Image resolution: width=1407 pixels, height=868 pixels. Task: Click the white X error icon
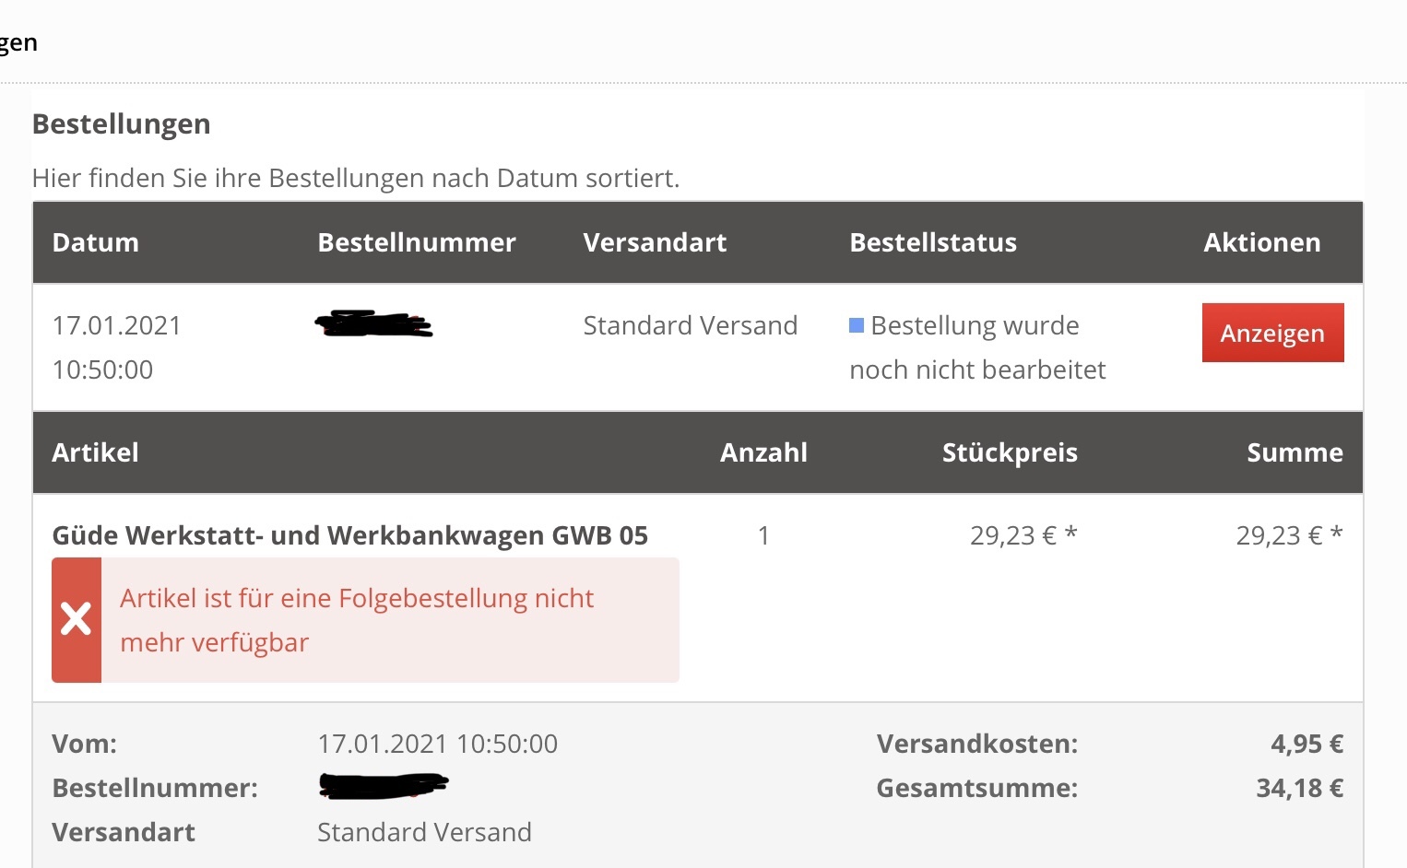[76, 619]
